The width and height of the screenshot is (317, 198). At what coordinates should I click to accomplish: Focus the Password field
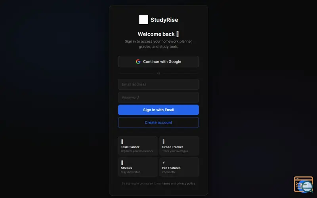tap(158, 97)
